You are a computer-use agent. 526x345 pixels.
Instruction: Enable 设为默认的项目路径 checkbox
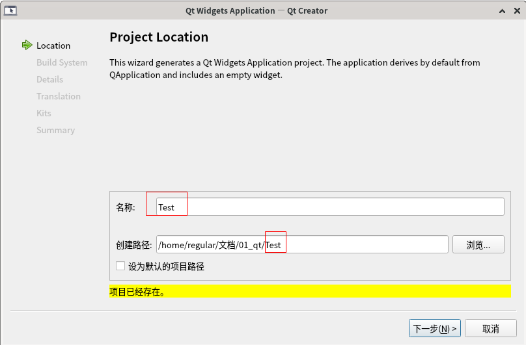(120, 266)
